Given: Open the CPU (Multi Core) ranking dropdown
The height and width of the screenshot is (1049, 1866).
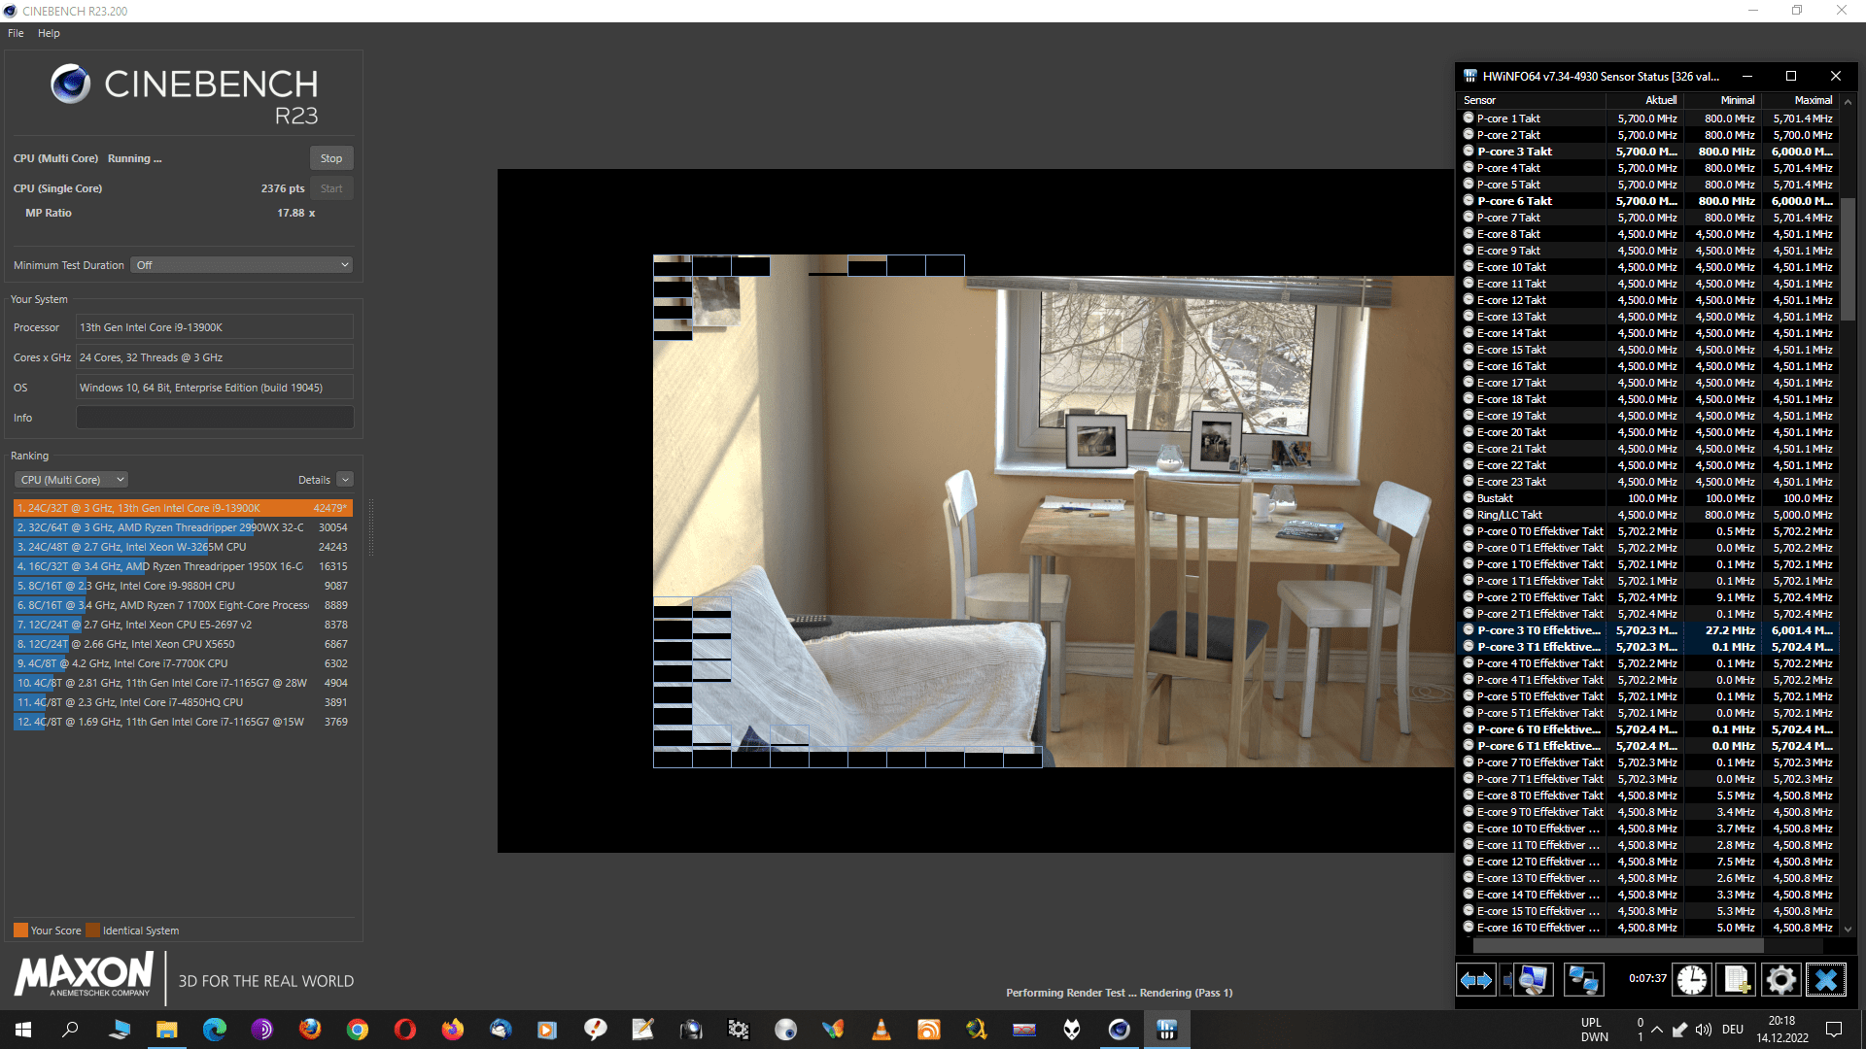Looking at the screenshot, I should [71, 480].
